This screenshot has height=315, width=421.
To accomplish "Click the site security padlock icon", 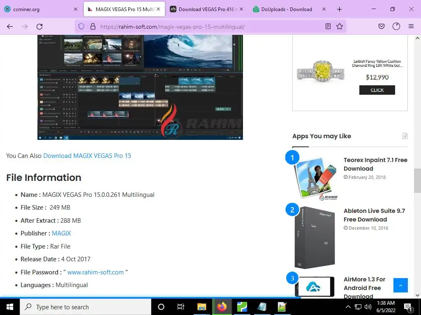I will pos(93,27).
